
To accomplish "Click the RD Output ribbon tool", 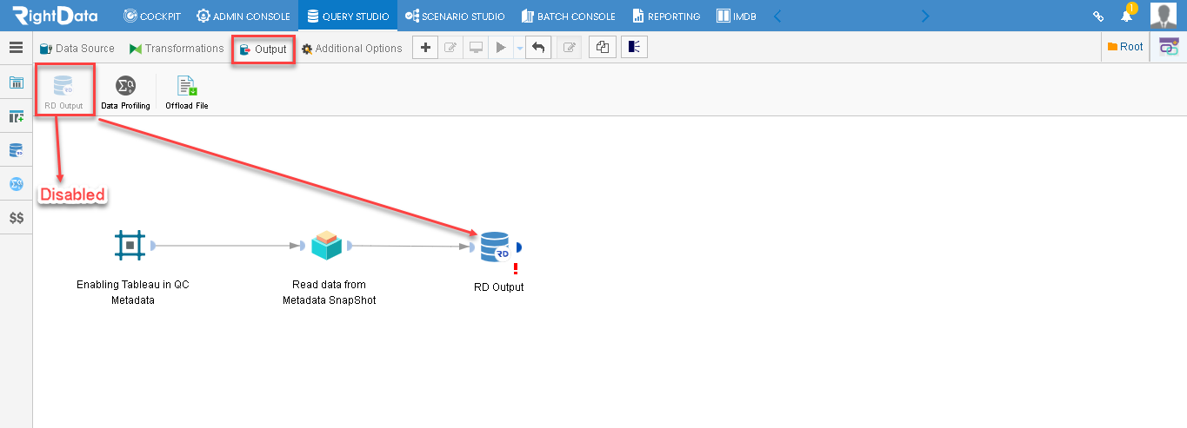I will 63,92.
